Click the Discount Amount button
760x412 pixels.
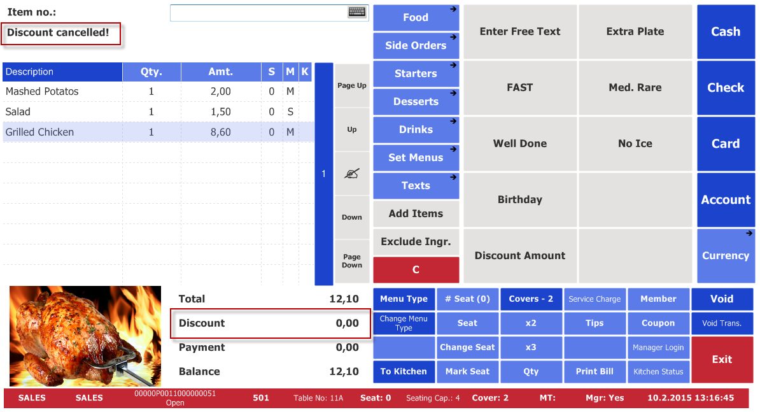click(x=519, y=256)
